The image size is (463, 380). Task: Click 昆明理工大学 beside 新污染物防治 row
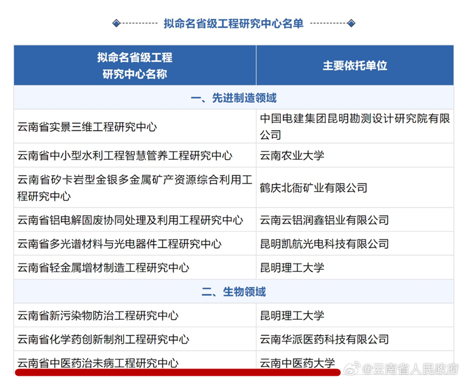[355, 315]
